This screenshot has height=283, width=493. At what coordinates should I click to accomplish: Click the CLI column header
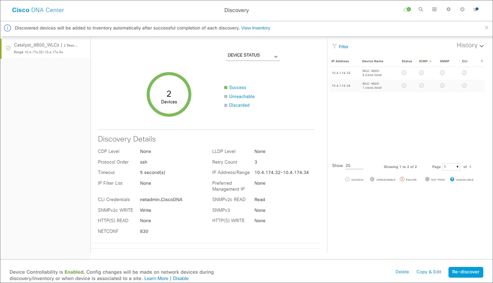coord(464,61)
